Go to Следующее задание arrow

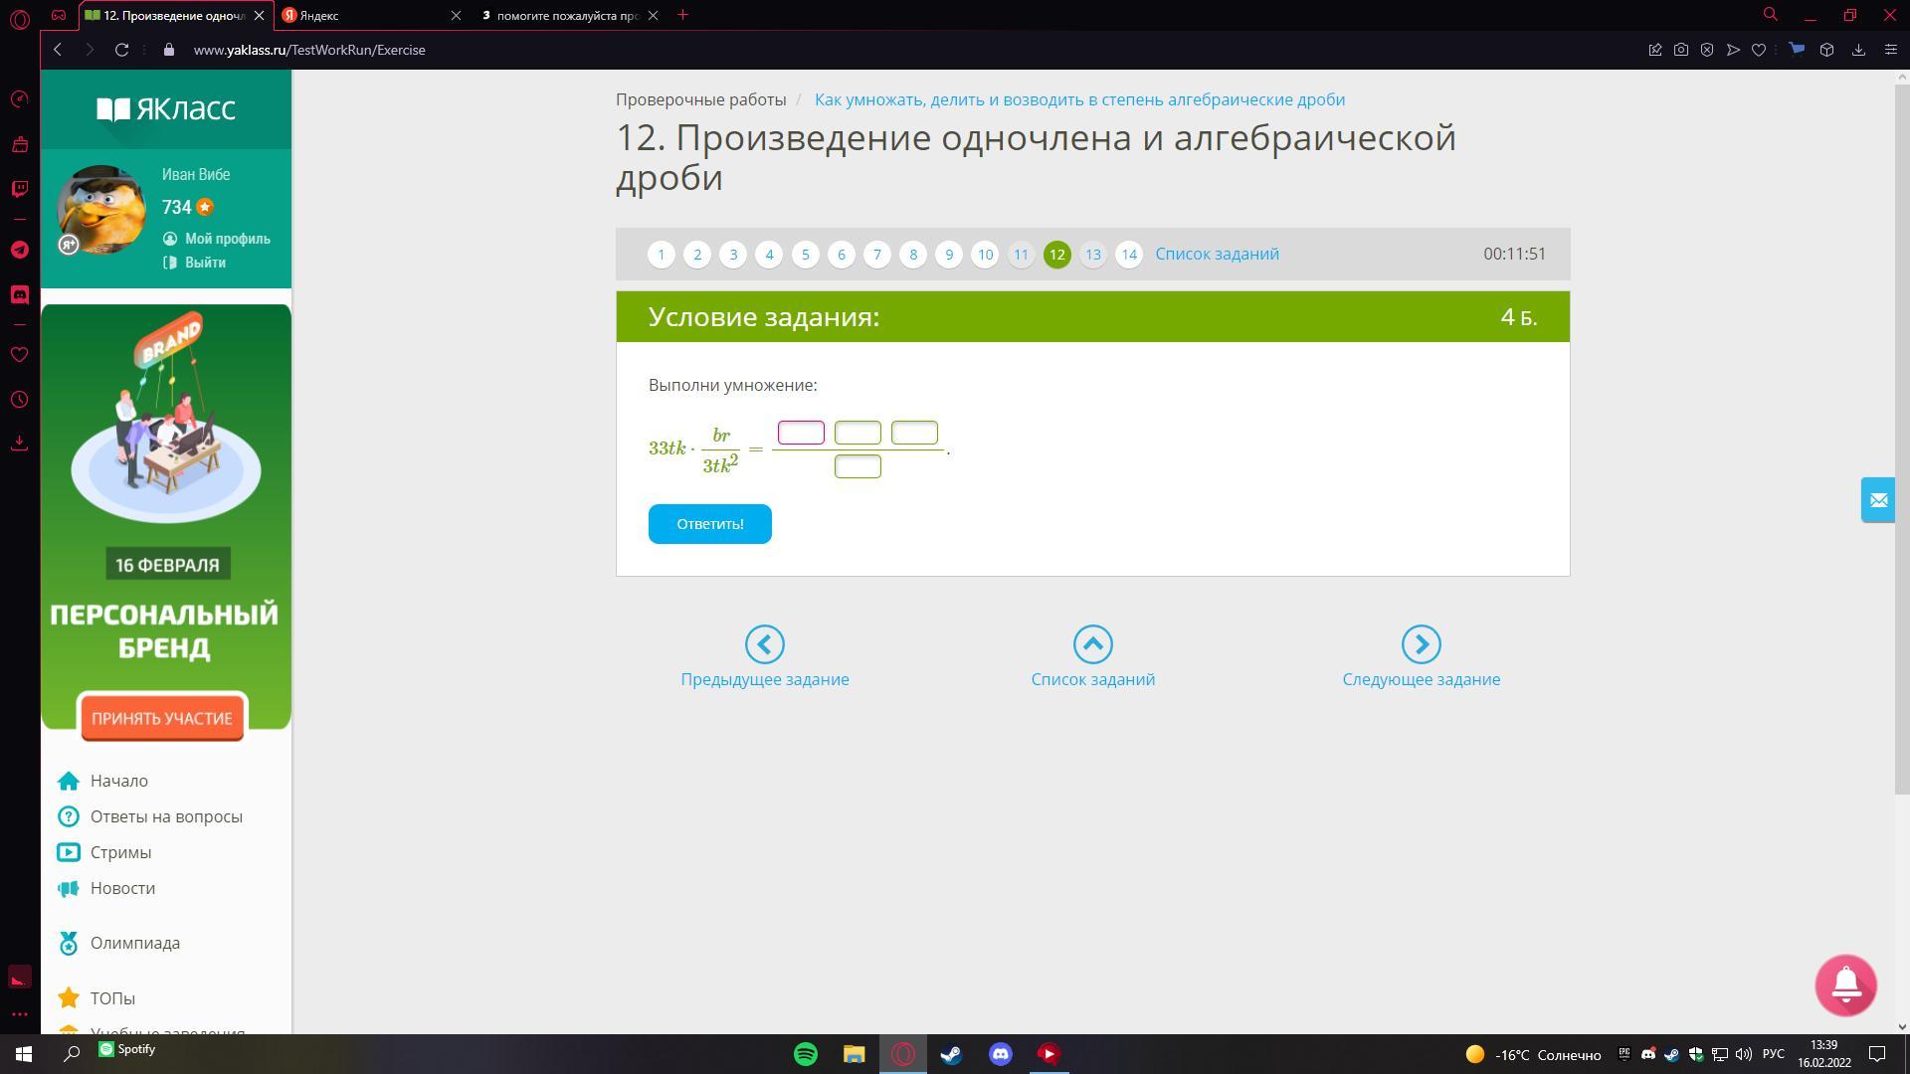(1421, 644)
